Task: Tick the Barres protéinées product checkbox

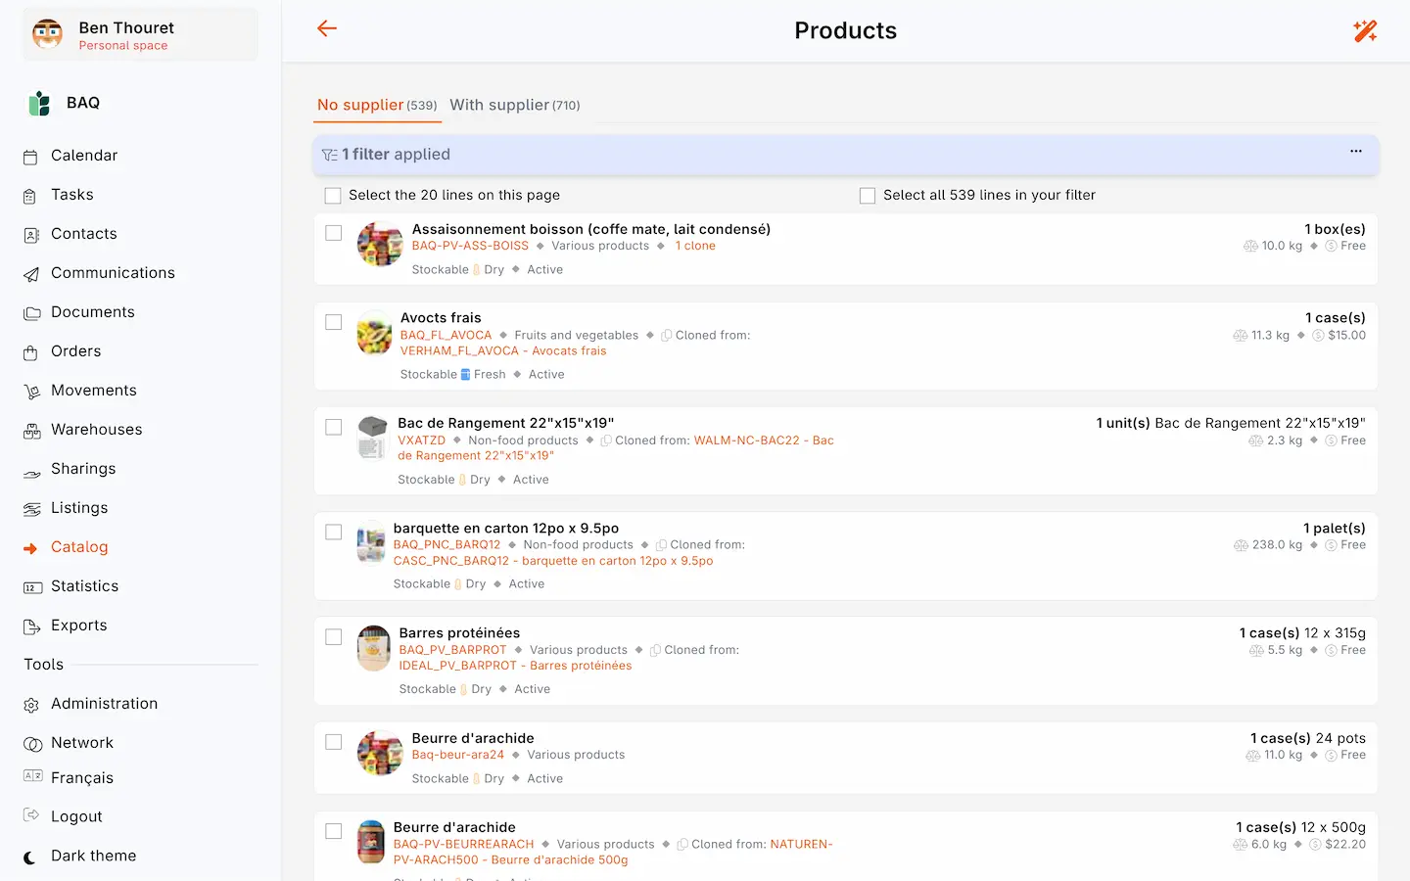Action: [334, 636]
